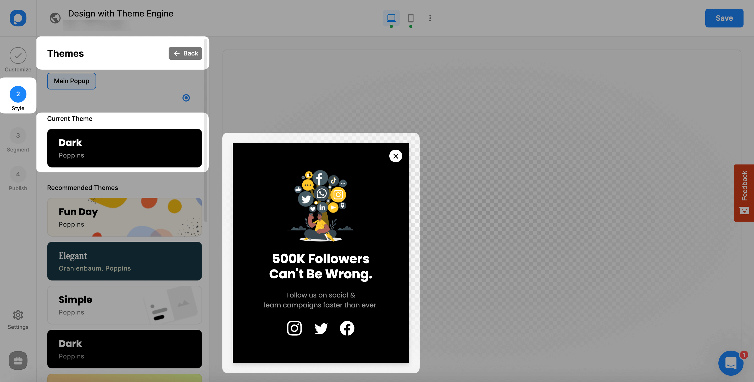The width and height of the screenshot is (754, 382).
Task: Go Back from the Themes panel
Action: pyautogui.click(x=185, y=53)
